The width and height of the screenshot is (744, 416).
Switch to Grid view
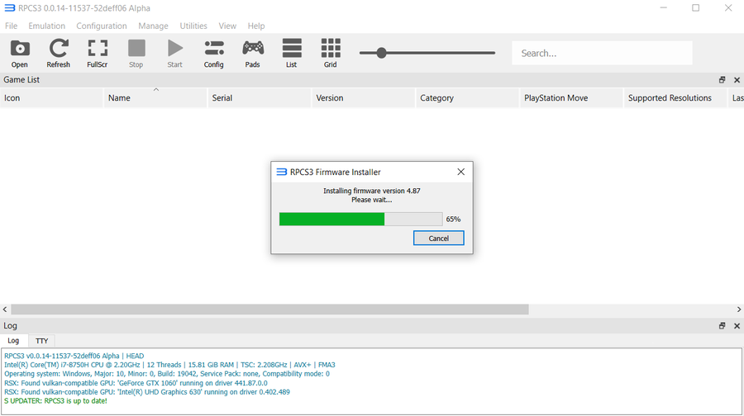click(330, 53)
